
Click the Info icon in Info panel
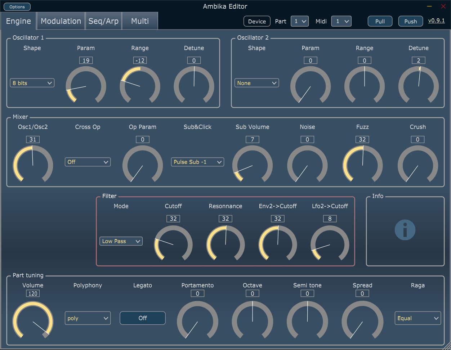tap(405, 230)
